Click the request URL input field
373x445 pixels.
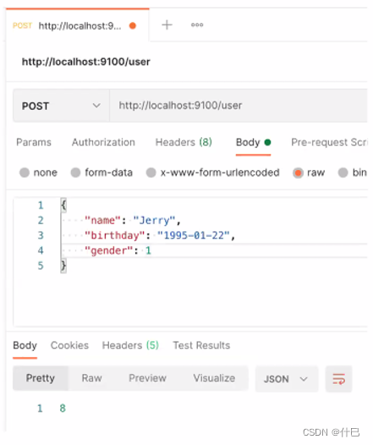[239, 106]
